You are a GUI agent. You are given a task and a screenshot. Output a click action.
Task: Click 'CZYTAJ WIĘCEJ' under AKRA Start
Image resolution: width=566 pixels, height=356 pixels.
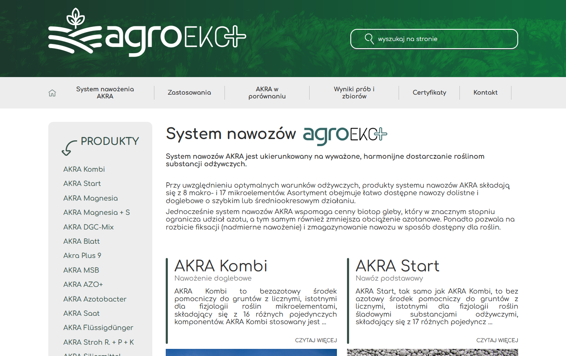[x=497, y=340]
